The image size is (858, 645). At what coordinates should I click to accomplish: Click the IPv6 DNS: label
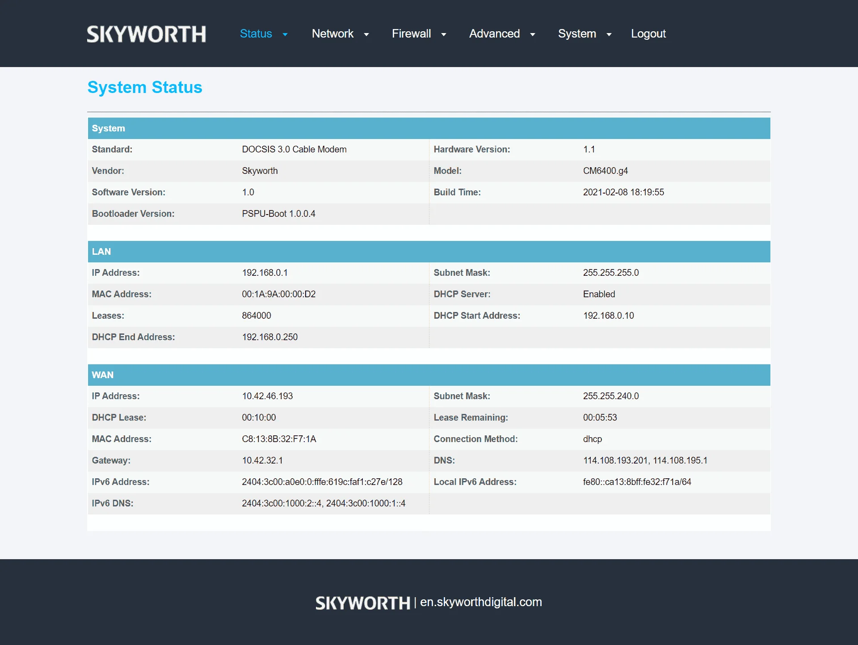point(113,503)
